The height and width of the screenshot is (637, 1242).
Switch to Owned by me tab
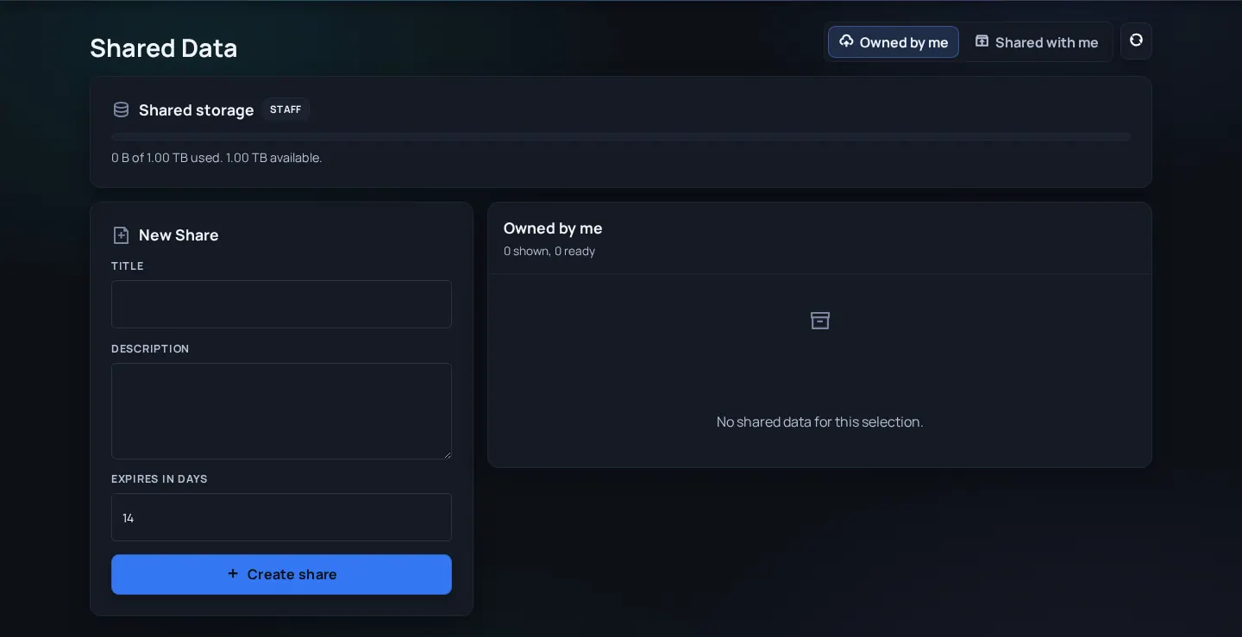(x=894, y=42)
